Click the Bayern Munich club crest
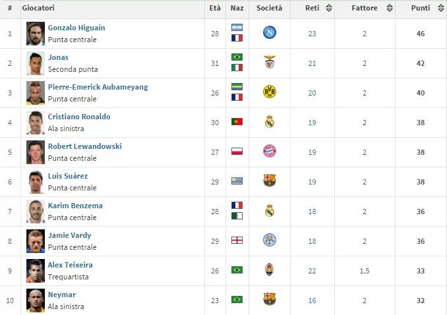The width and height of the screenshot is (447, 315). [269, 152]
